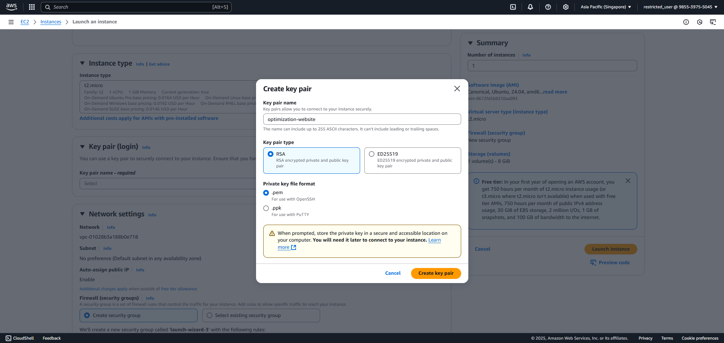Choose .pem private key format

click(266, 193)
